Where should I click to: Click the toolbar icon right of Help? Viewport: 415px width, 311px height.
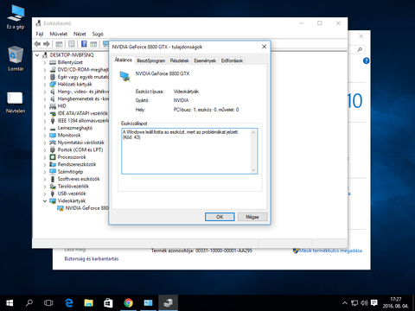tap(93, 44)
